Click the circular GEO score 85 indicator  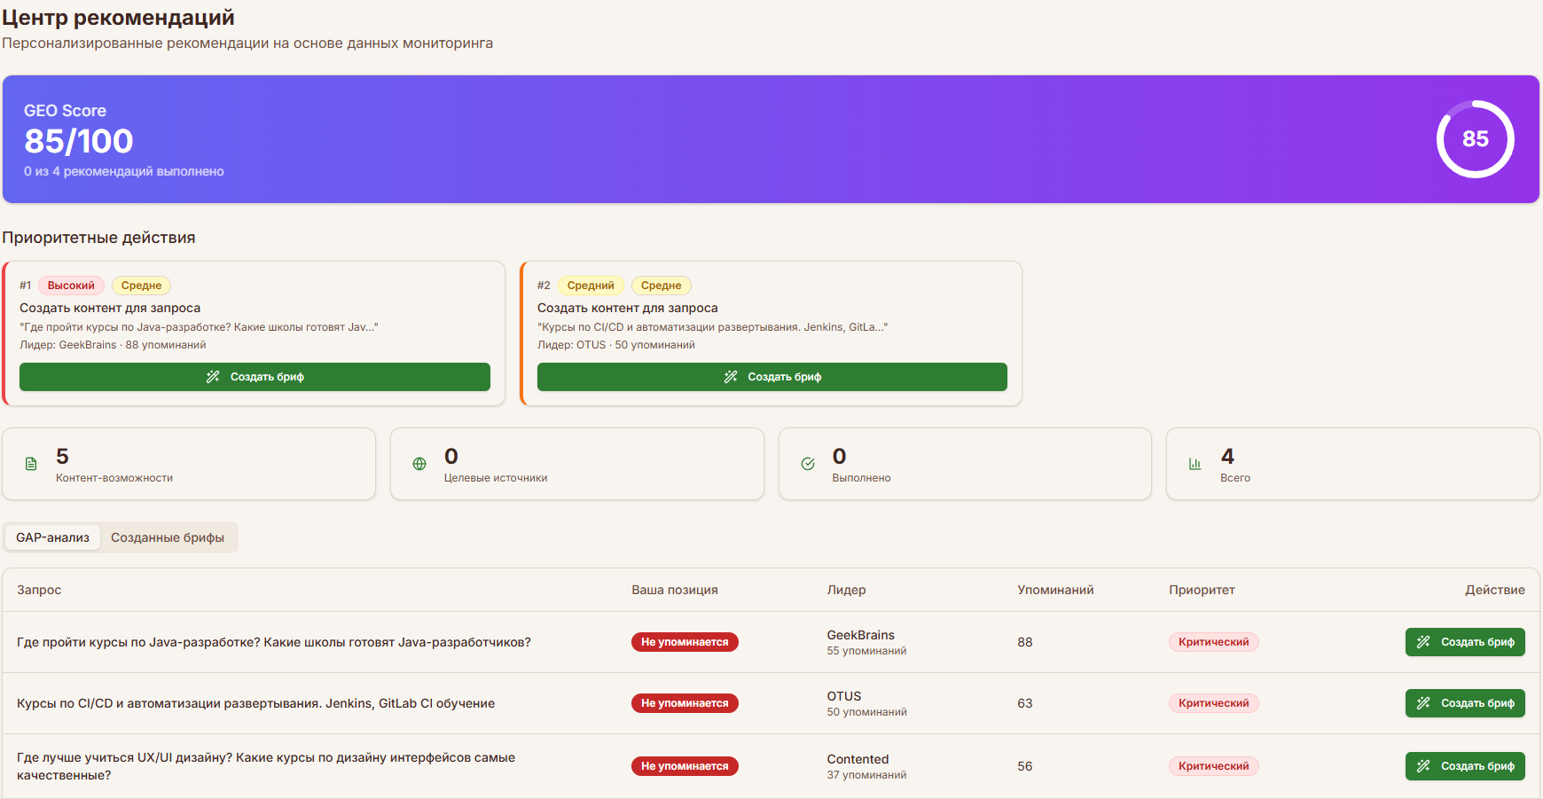click(1475, 139)
